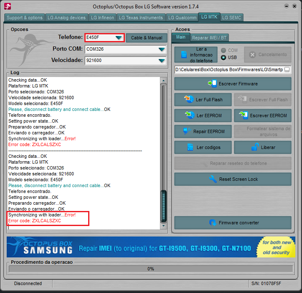302x293 pixels.
Task: Click the Firmware converter button
Action: pos(233,223)
